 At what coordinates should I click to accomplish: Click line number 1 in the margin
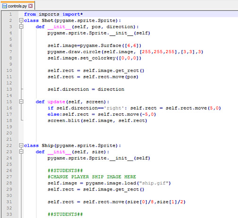tap(10, 14)
